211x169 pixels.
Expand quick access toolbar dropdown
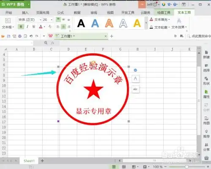point(44,36)
